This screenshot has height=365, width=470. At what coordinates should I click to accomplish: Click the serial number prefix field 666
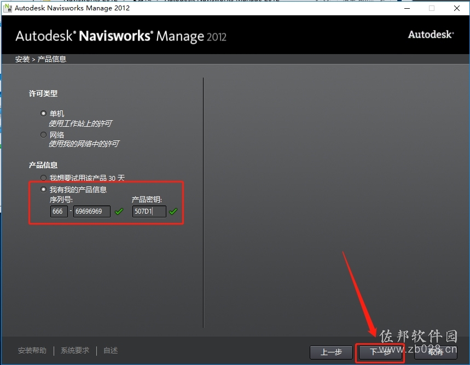[x=59, y=211]
